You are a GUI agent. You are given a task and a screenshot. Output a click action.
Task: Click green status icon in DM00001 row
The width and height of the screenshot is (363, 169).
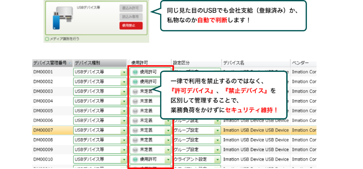pos(135,72)
